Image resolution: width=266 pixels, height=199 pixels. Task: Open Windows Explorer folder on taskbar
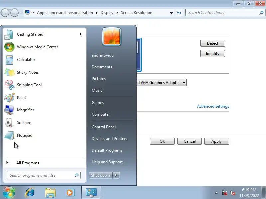pos(50,193)
